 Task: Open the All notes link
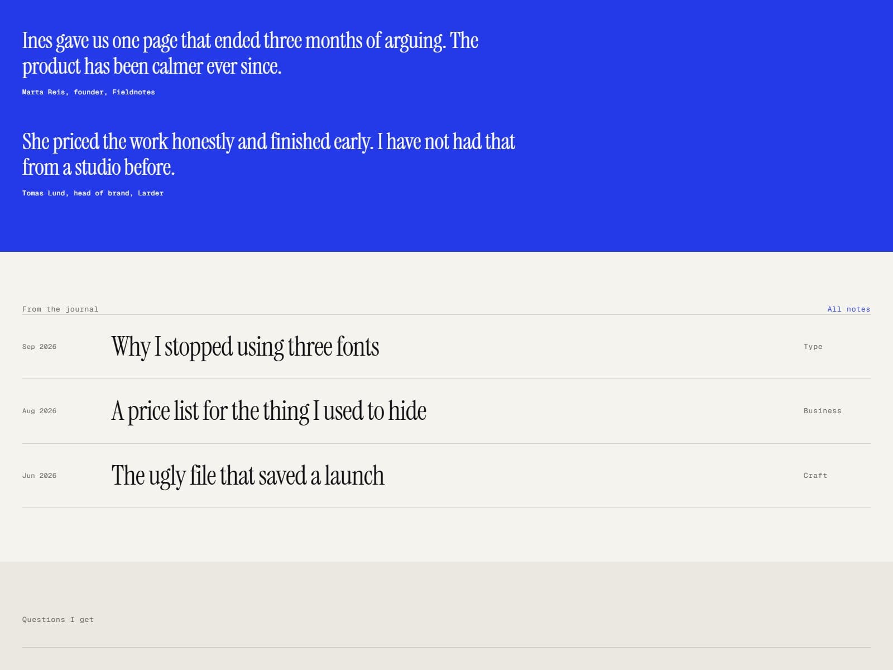848,309
